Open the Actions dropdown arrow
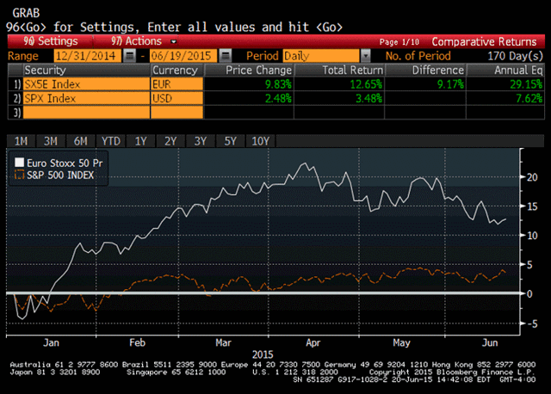Viewport: 551px width, 394px height. 173,42
